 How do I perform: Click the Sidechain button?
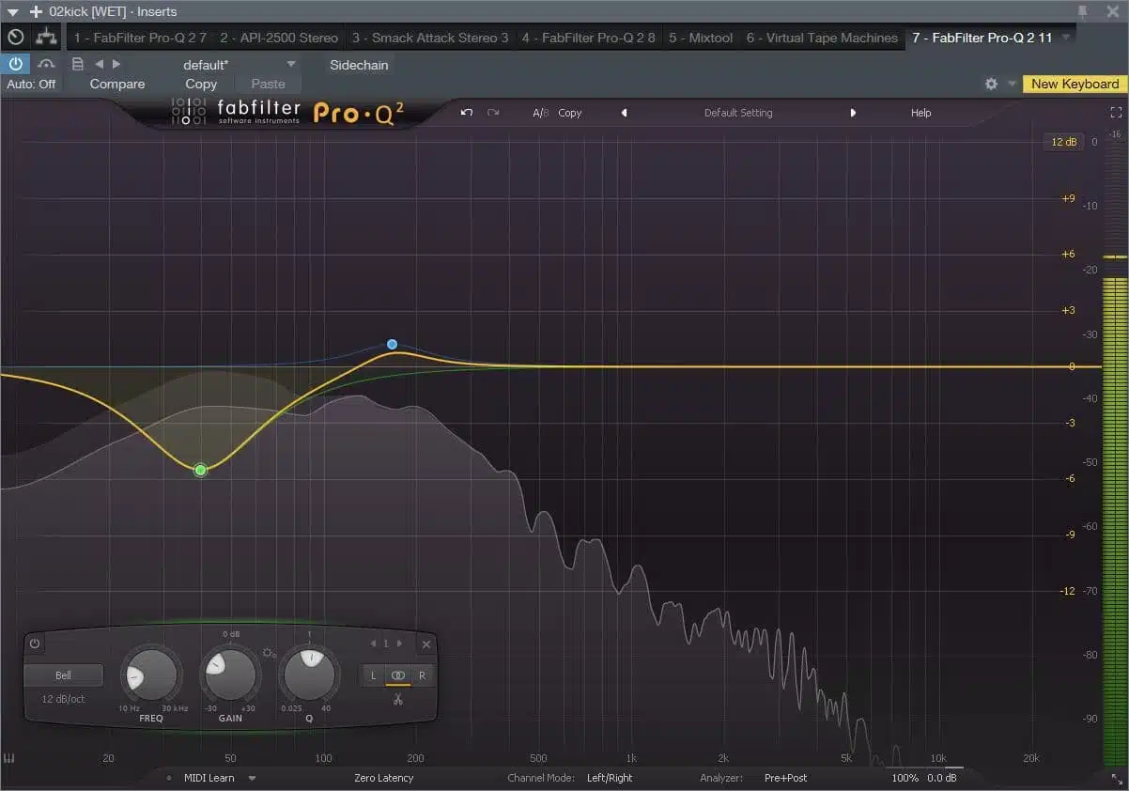tap(359, 65)
